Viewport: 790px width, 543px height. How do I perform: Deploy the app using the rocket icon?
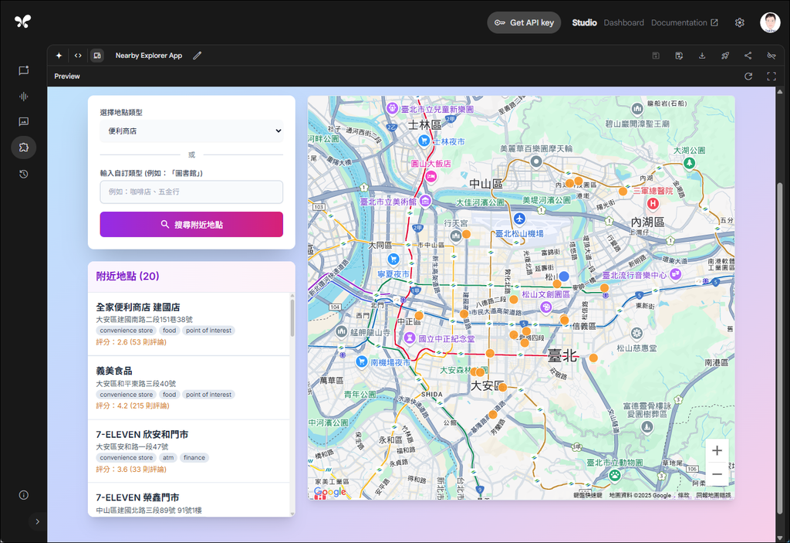[x=725, y=56]
